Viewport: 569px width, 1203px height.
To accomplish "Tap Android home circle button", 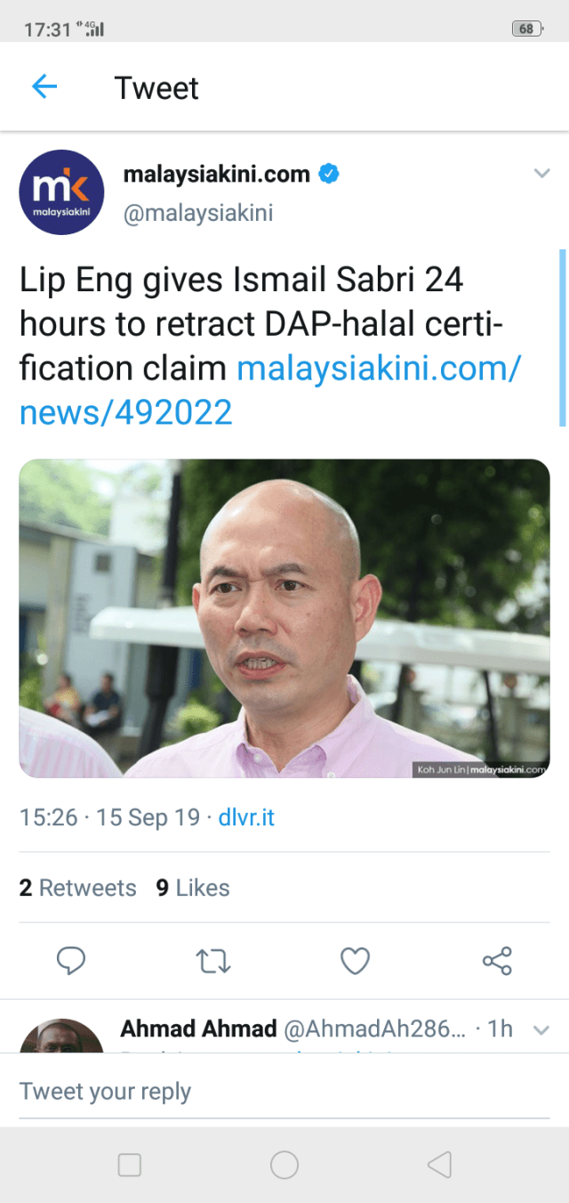I will pos(284,1165).
